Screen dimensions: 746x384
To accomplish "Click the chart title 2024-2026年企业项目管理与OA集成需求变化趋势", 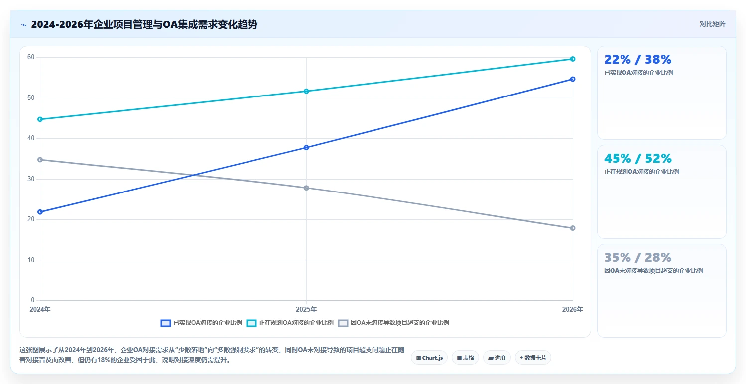I will pos(144,25).
